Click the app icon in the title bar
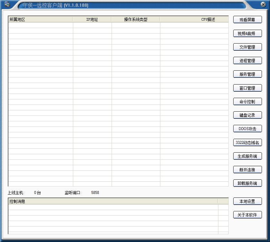270x242 pixels. (x=7, y=5)
